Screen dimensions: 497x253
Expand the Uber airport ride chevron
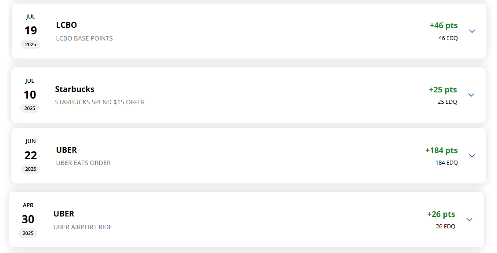point(469,220)
